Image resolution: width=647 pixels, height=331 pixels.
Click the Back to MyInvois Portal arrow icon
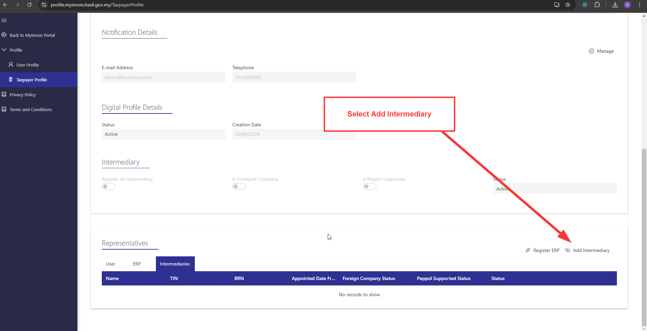point(4,35)
